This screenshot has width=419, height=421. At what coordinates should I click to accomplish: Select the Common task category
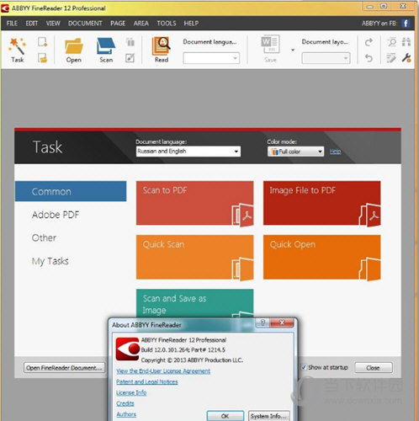pyautogui.click(x=71, y=191)
